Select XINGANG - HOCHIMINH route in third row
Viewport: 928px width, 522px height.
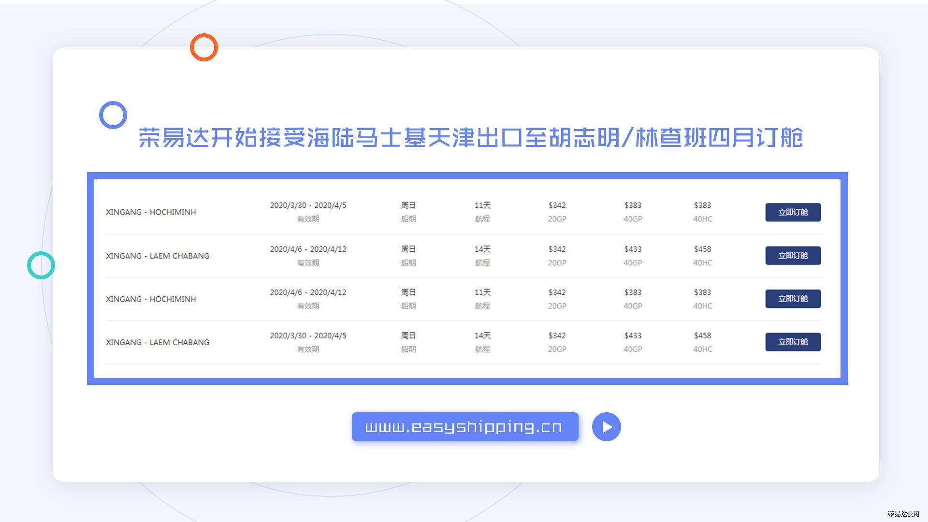pos(151,299)
